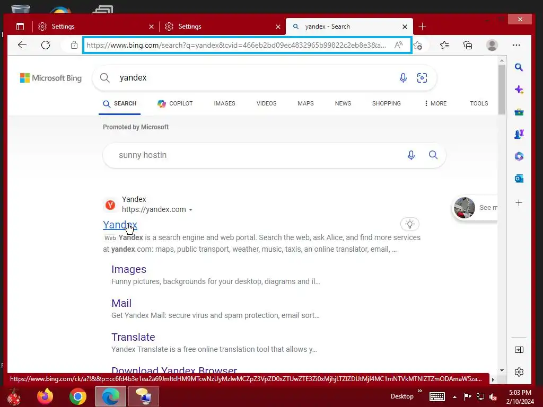Open the user profile avatar
The height and width of the screenshot is (407, 543).
point(492,45)
